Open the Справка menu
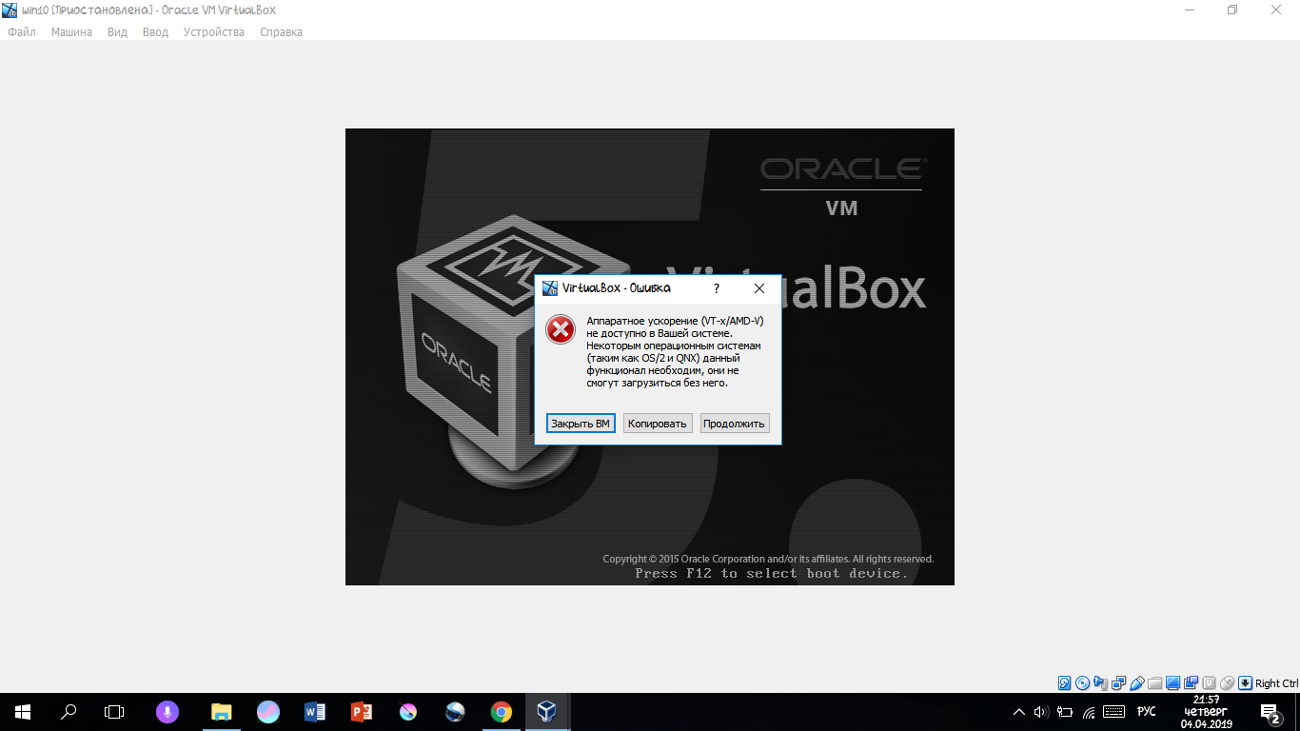 pyautogui.click(x=281, y=31)
